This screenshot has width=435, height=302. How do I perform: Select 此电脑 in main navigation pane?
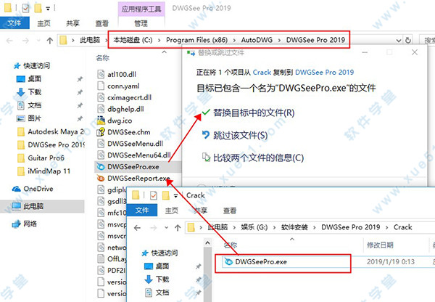pyautogui.click(x=33, y=206)
